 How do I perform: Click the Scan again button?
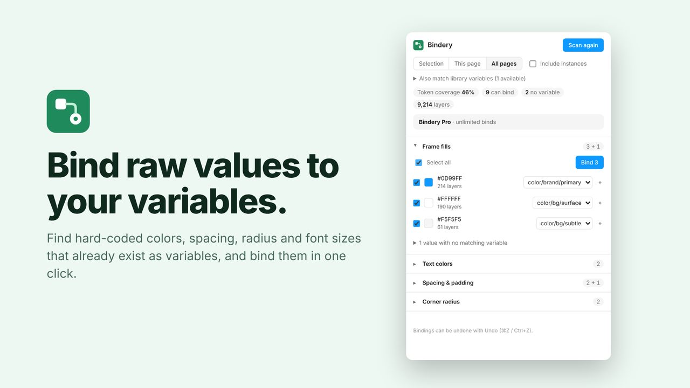(583, 45)
